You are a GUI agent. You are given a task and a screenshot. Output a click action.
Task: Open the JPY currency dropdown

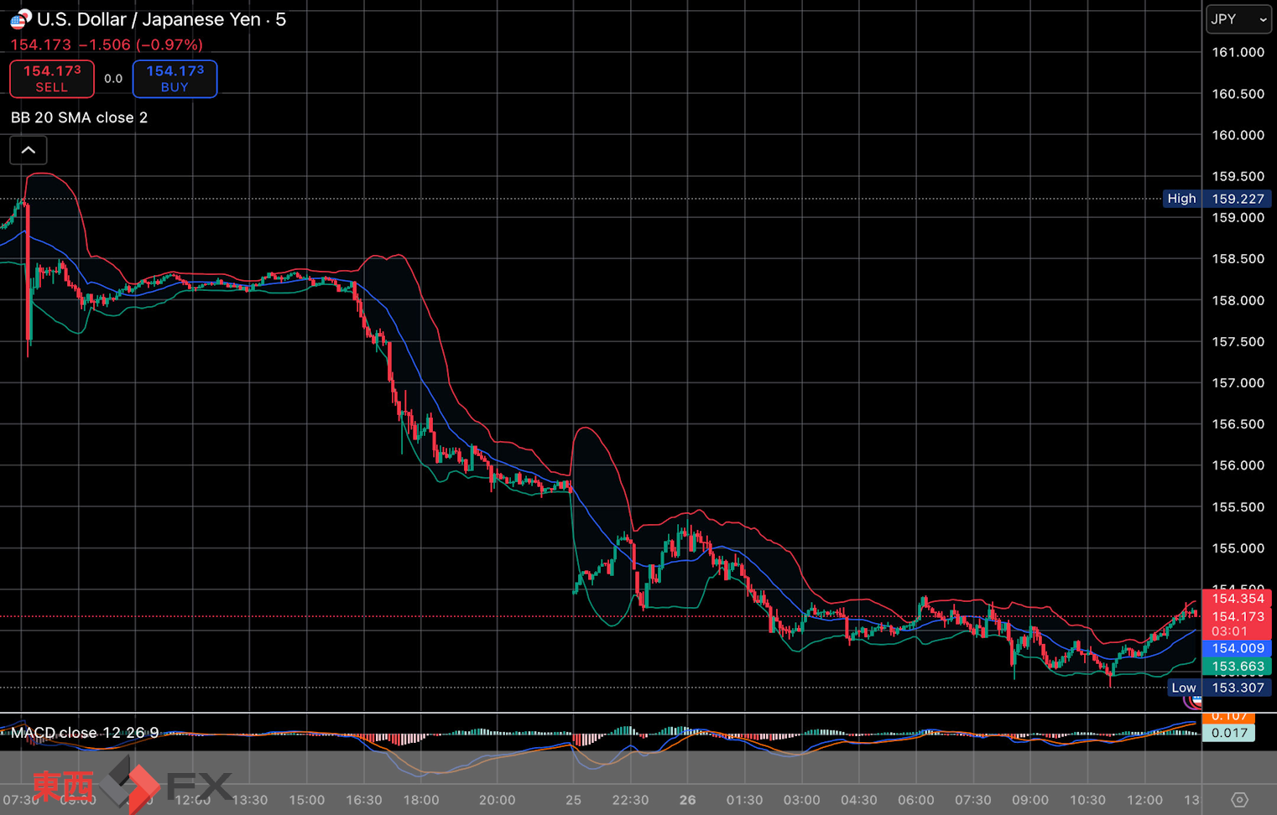point(1238,19)
